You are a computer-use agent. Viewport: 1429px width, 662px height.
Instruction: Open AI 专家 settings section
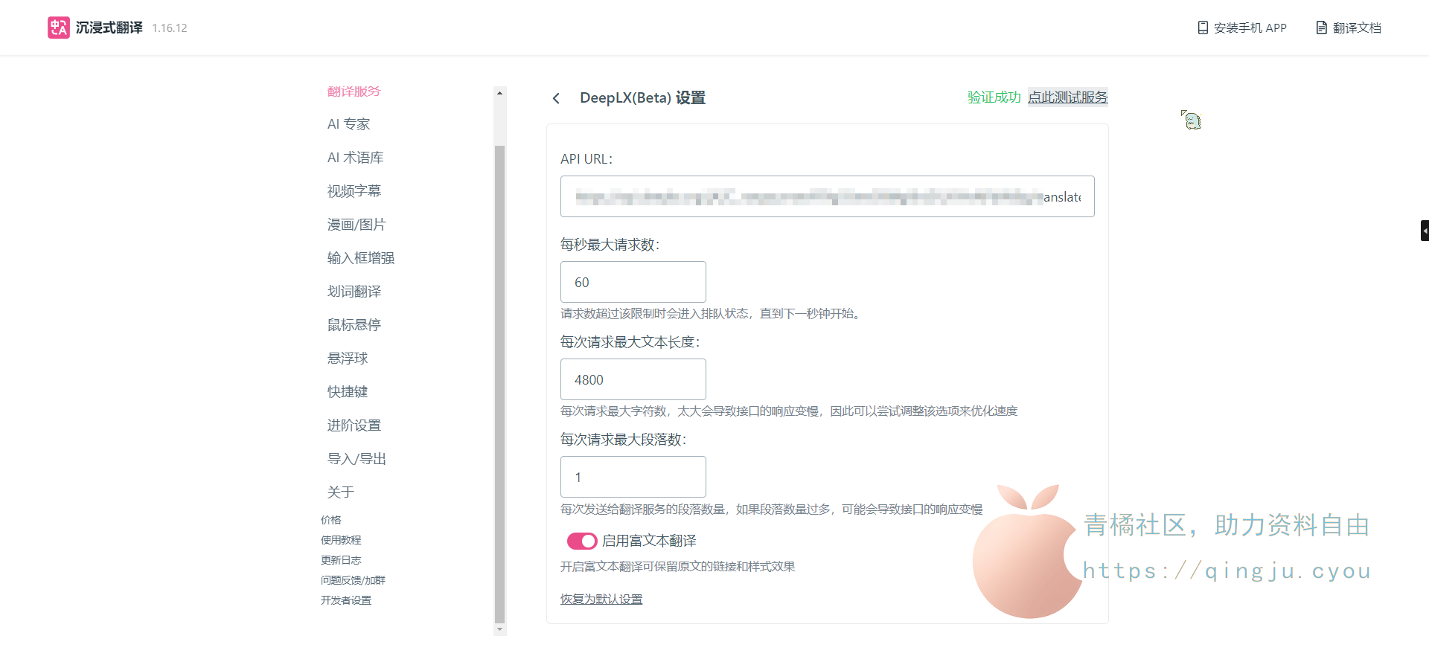(x=349, y=124)
